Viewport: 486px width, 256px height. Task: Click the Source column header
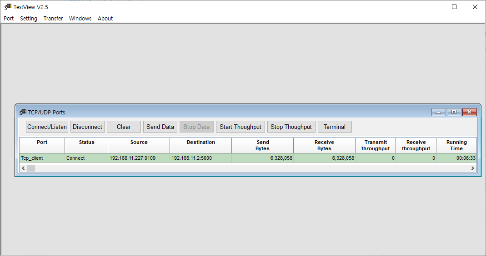click(139, 145)
